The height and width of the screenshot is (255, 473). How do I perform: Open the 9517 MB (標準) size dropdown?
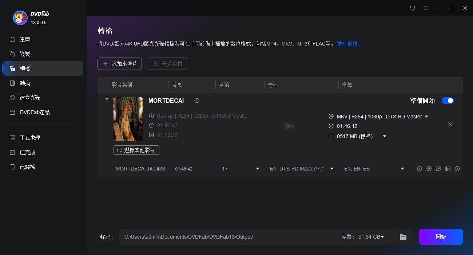385,136
